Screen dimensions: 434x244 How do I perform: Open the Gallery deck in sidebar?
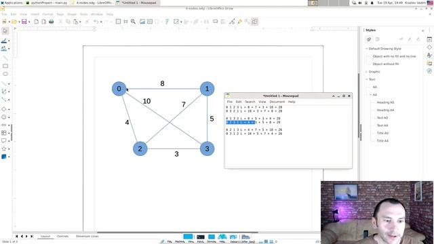(x=429, y=63)
